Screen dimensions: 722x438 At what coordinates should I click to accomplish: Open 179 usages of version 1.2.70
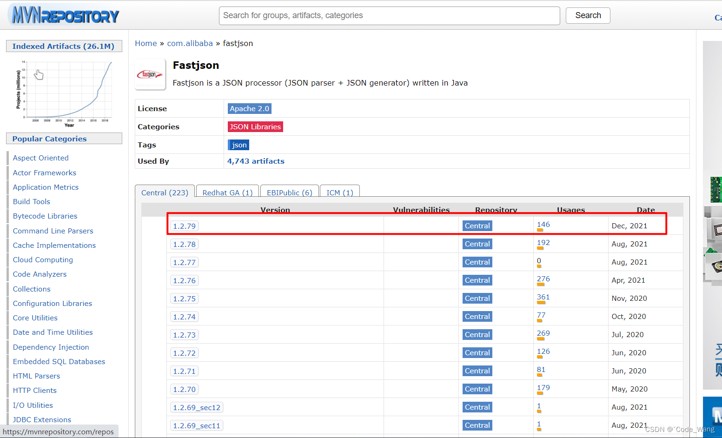(x=543, y=388)
